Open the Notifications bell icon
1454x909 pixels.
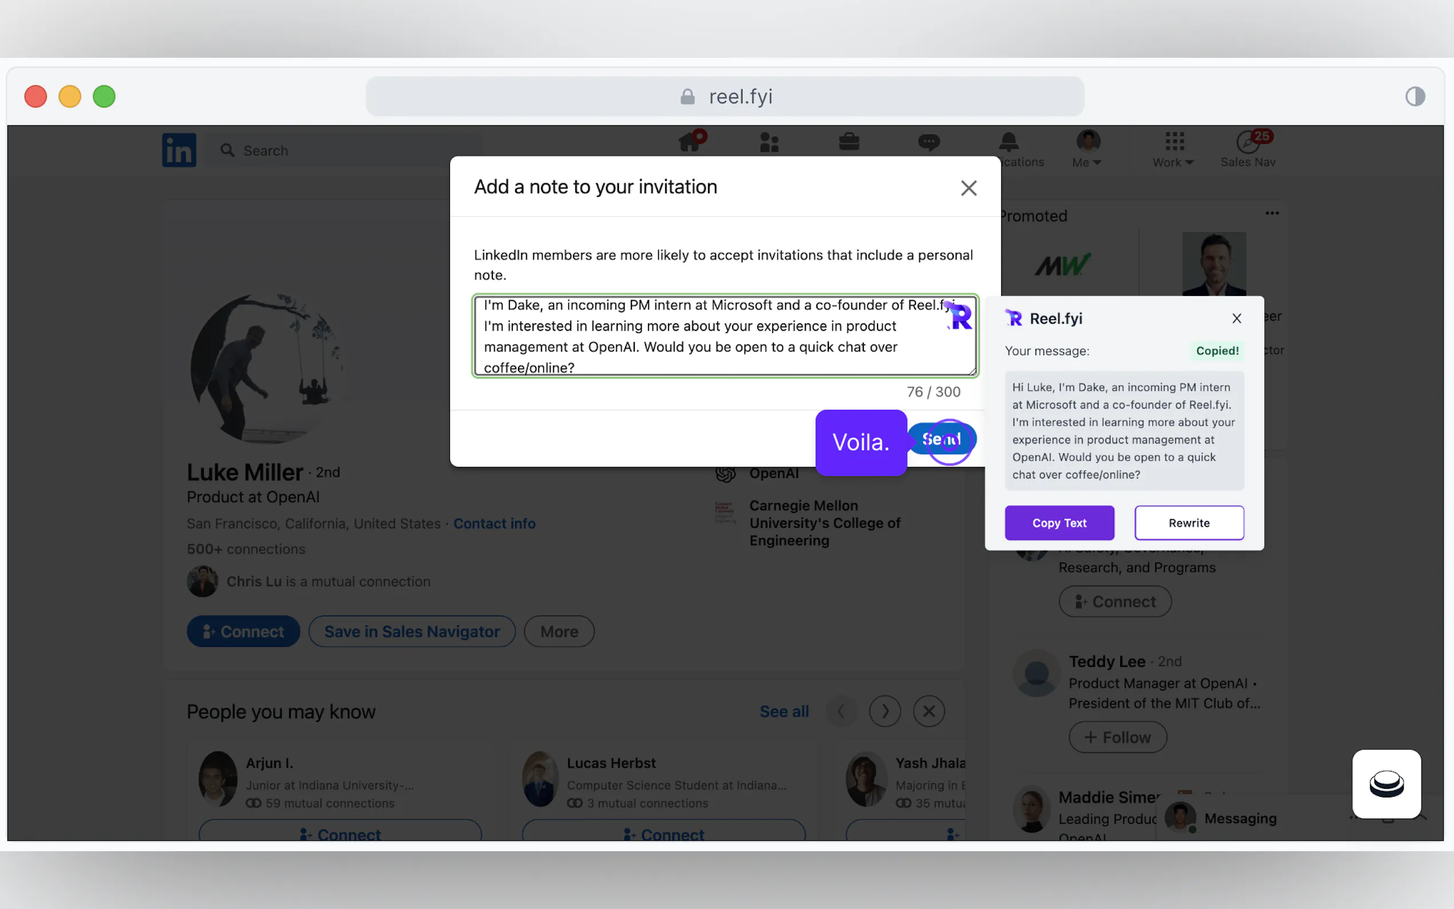pos(1009,143)
